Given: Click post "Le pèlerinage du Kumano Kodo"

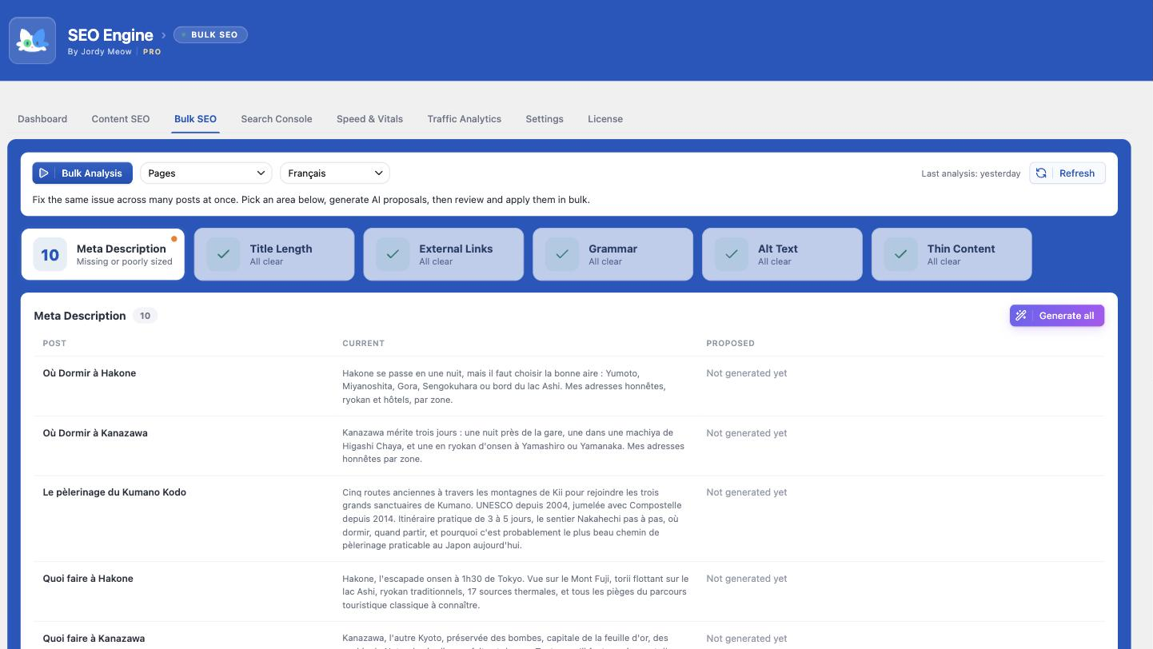Looking at the screenshot, I should pyautogui.click(x=114, y=492).
